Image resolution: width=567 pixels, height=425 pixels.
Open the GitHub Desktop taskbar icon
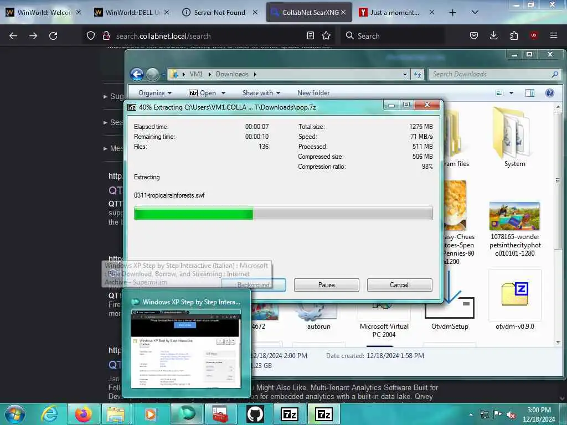[x=255, y=414]
